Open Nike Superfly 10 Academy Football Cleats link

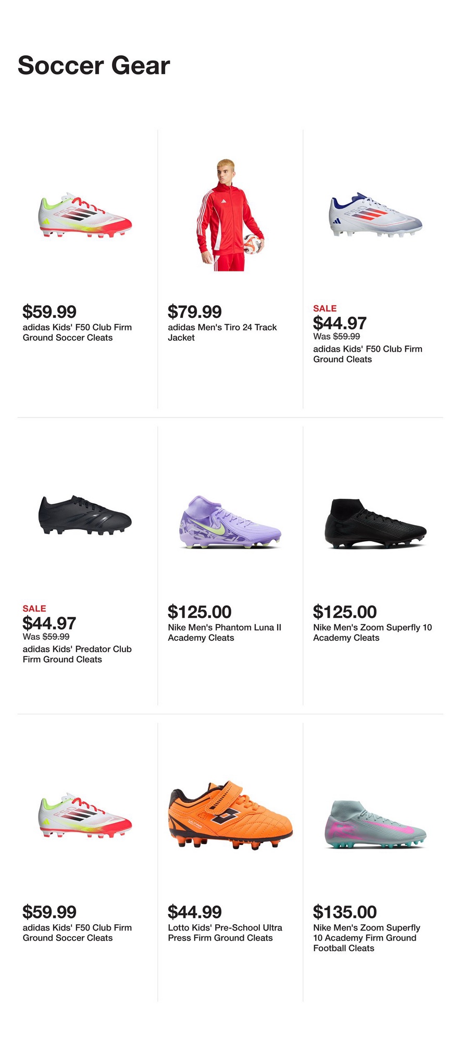pyautogui.click(x=366, y=938)
